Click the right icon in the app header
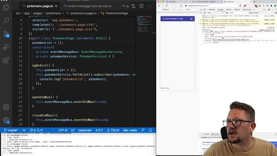Screen dimensions: 277x156 [x=191, y=19]
